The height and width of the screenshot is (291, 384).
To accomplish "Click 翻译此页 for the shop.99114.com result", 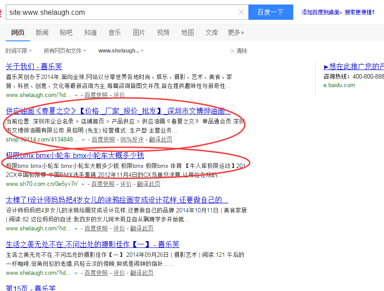I will point(161,140).
